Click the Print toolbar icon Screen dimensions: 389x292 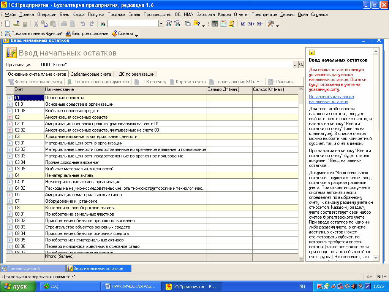click(64, 24)
